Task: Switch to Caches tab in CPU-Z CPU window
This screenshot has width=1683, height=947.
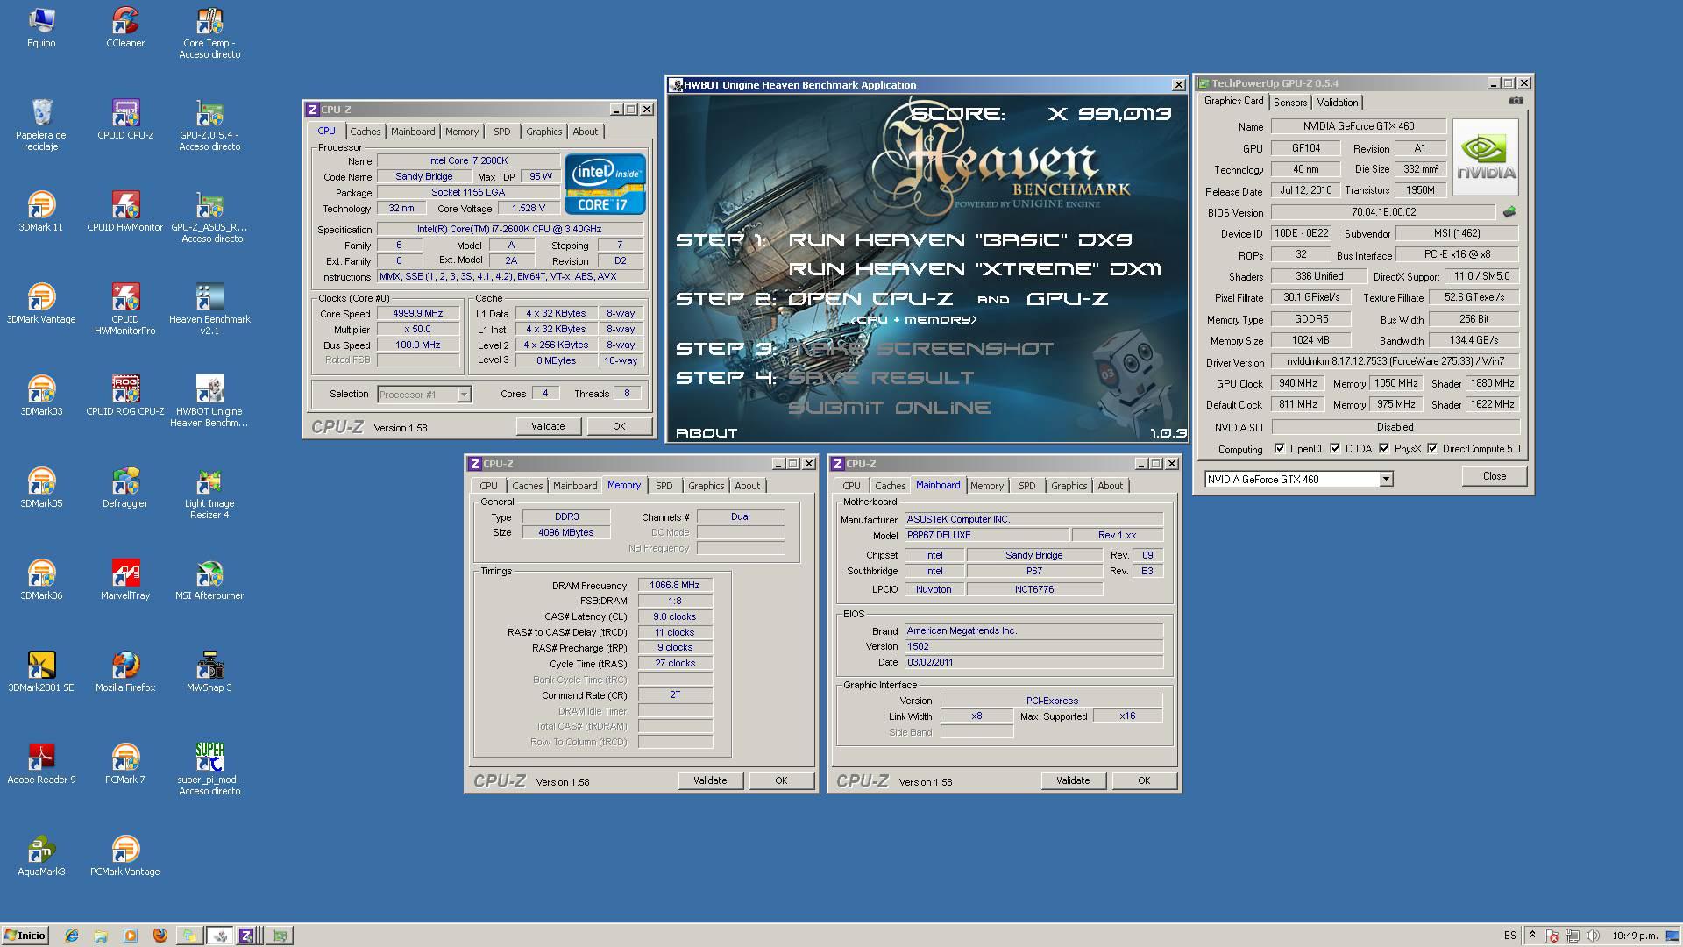Action: click(366, 132)
